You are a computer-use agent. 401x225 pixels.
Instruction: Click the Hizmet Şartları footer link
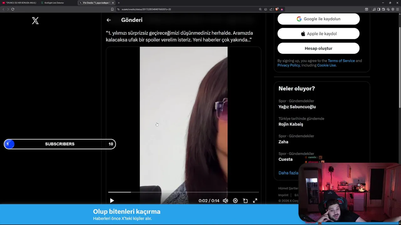coord(288,188)
